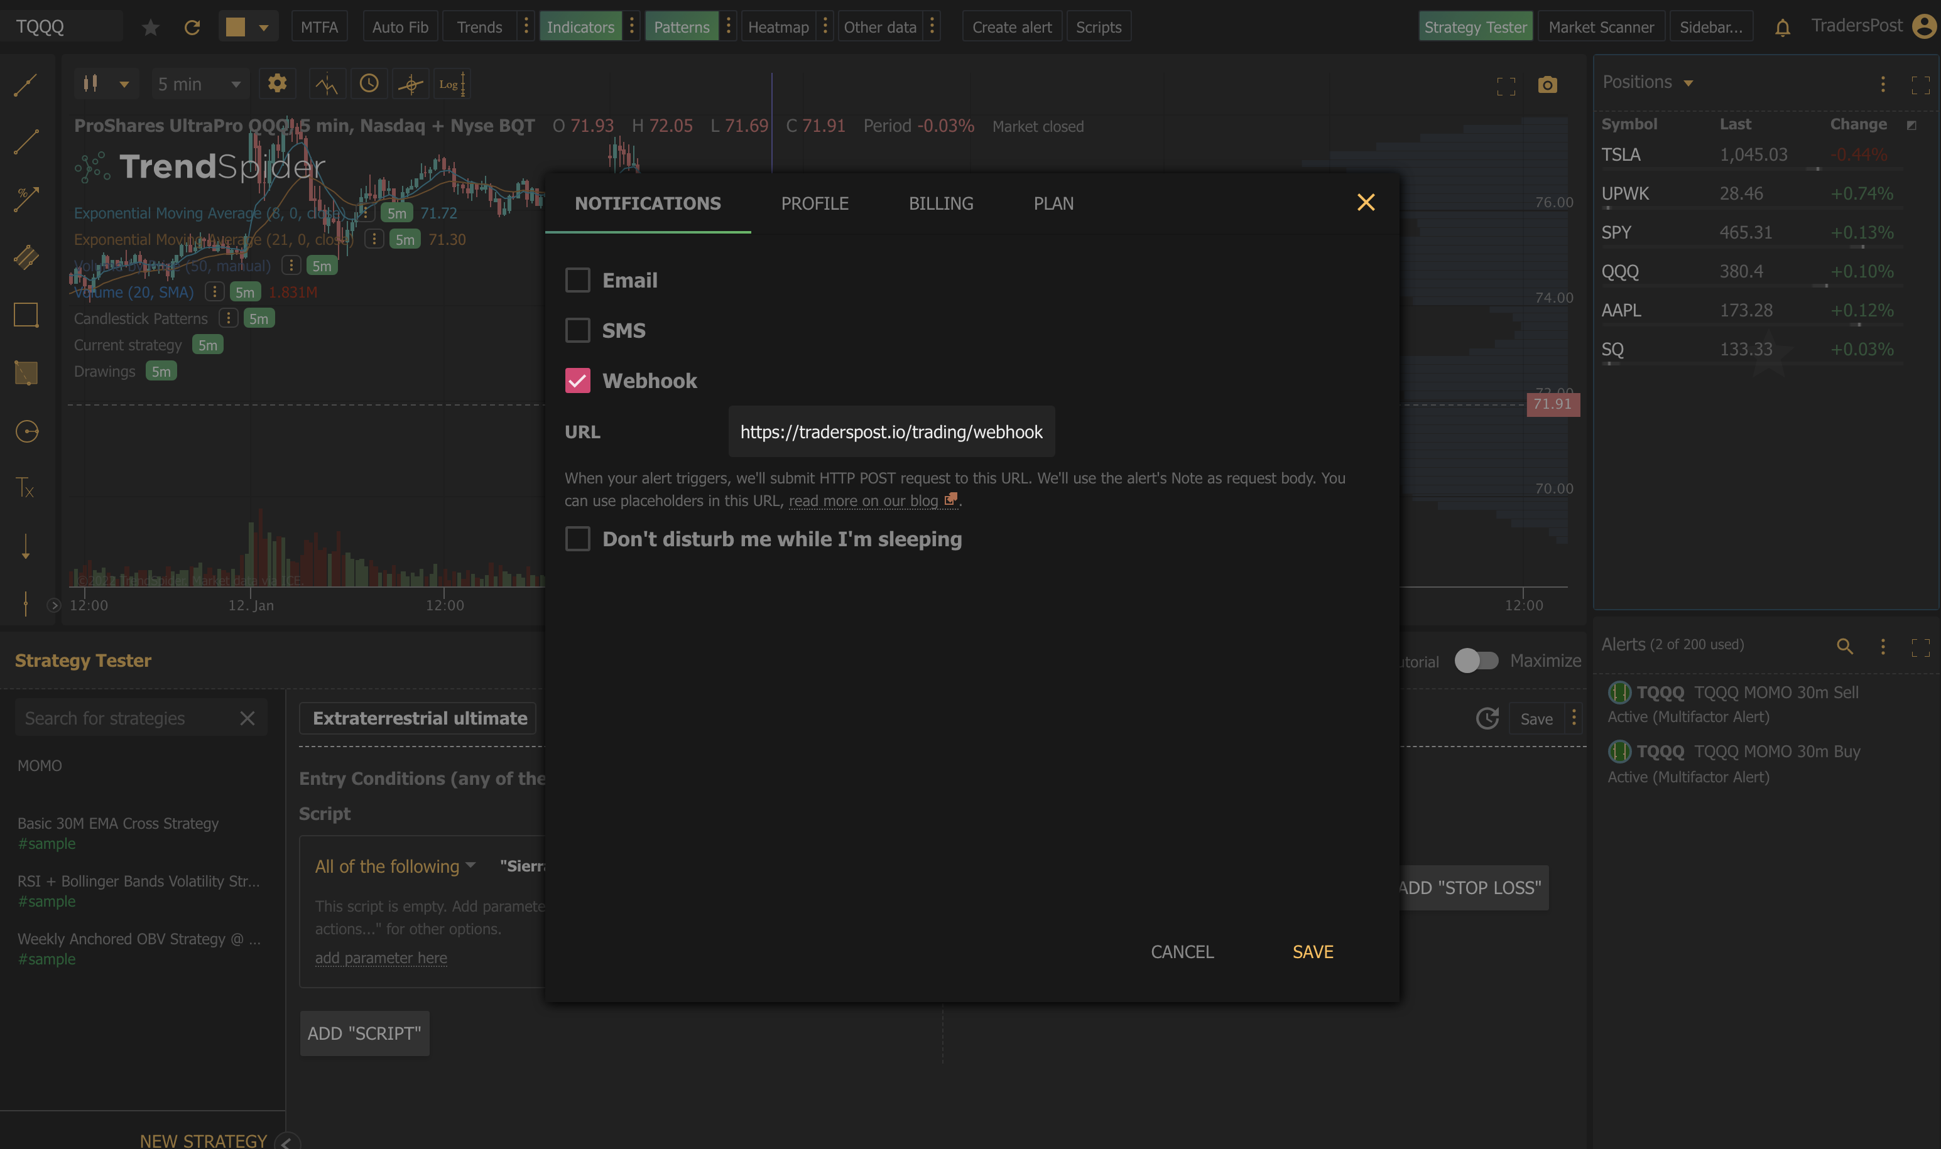Search alerts with magnifier icon

(x=1845, y=647)
